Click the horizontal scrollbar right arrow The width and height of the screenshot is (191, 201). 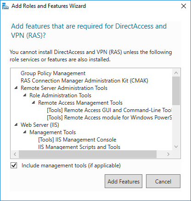point(168,154)
